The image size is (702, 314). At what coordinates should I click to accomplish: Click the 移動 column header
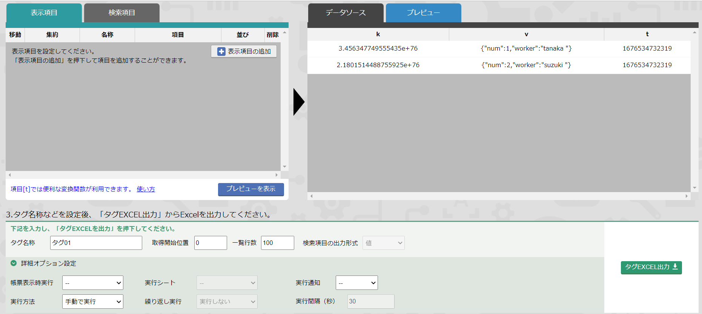point(15,35)
